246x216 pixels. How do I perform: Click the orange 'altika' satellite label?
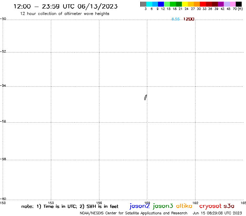coord(184,206)
